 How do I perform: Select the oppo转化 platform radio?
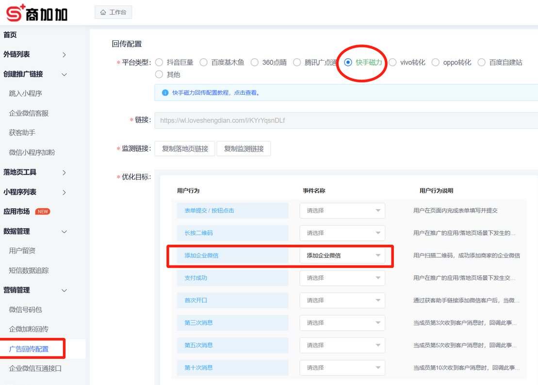click(x=436, y=62)
